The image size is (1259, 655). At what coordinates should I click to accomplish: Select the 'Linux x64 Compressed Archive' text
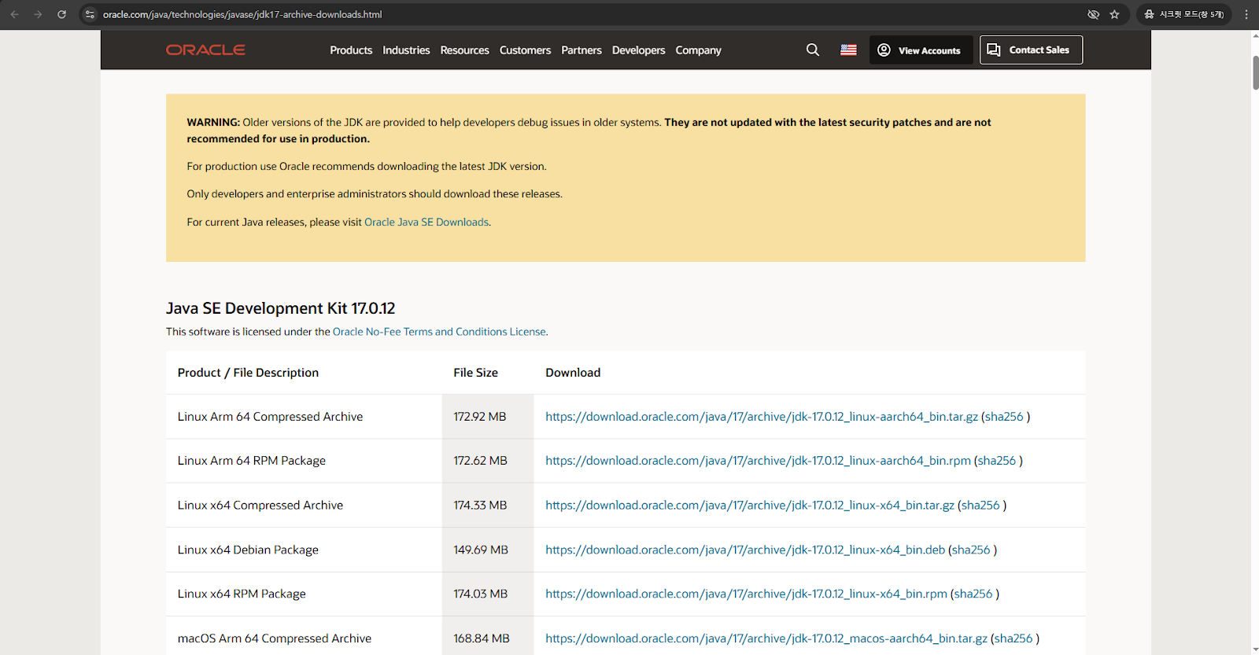pyautogui.click(x=260, y=506)
